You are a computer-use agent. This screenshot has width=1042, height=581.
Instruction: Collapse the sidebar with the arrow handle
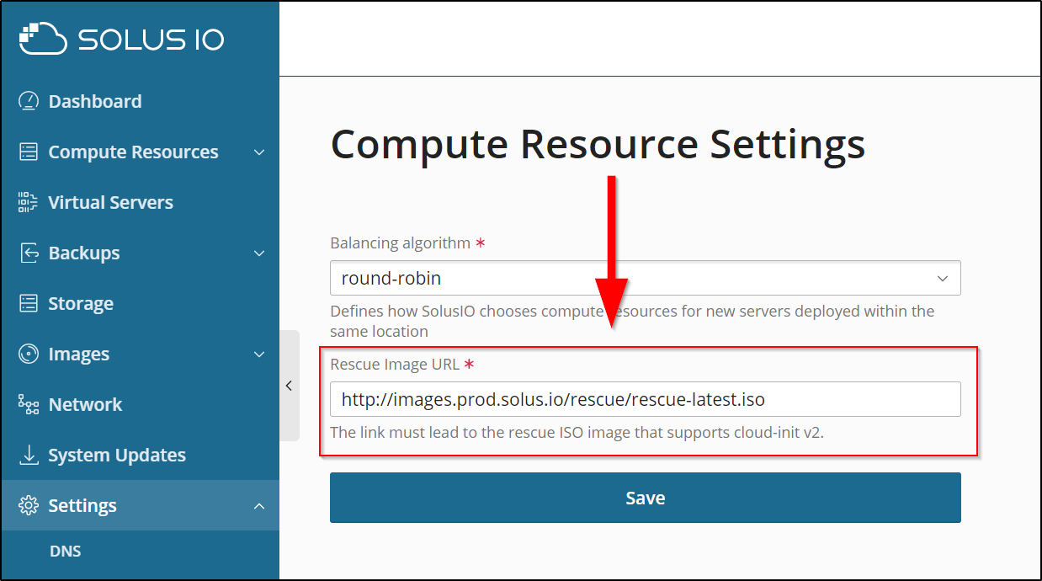289,386
